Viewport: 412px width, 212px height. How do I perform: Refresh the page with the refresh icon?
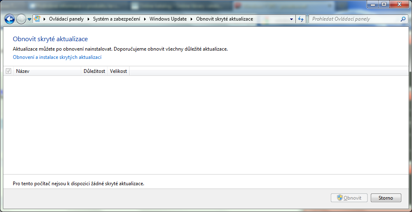pos(301,19)
